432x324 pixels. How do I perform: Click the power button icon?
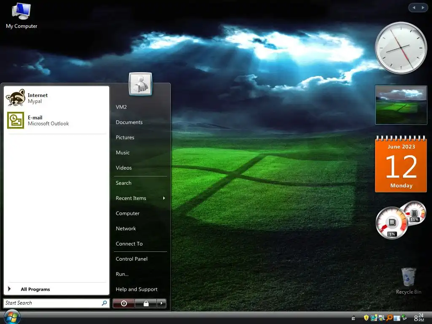click(124, 303)
